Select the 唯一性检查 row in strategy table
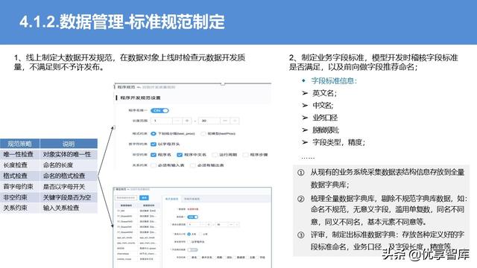477x268 pixels. (48, 154)
